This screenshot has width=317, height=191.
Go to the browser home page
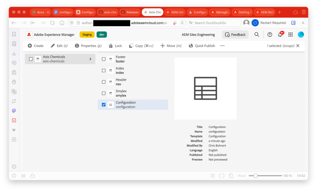[x=62, y=23]
